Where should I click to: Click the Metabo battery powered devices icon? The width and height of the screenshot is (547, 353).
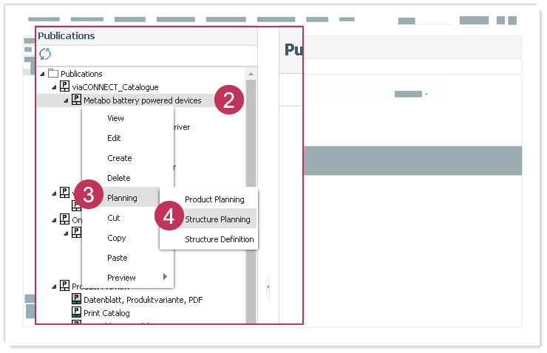tap(76, 100)
